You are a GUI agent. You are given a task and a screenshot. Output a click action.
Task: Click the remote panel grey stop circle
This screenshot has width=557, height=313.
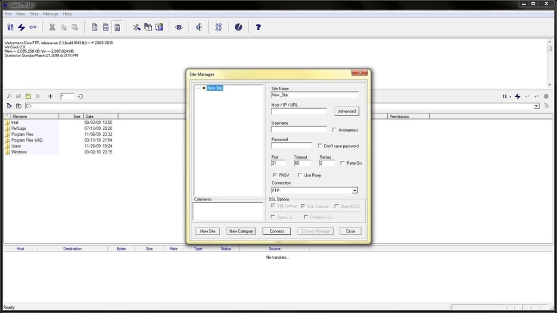click(x=546, y=96)
